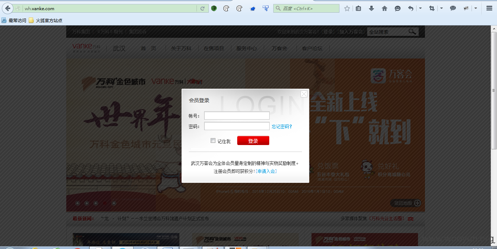Viewport: 497px width, 249px height.
Task: Open the news headline about 米兰世博会
Action: tap(155, 219)
